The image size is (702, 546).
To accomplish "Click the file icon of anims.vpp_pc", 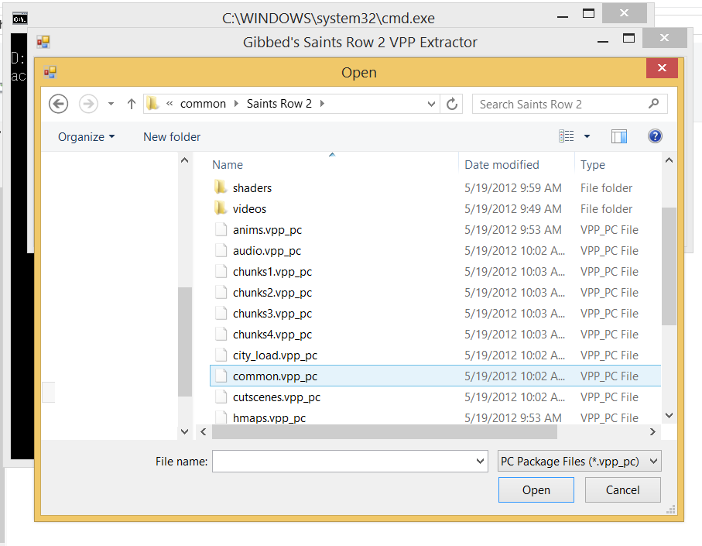I will click(x=221, y=229).
